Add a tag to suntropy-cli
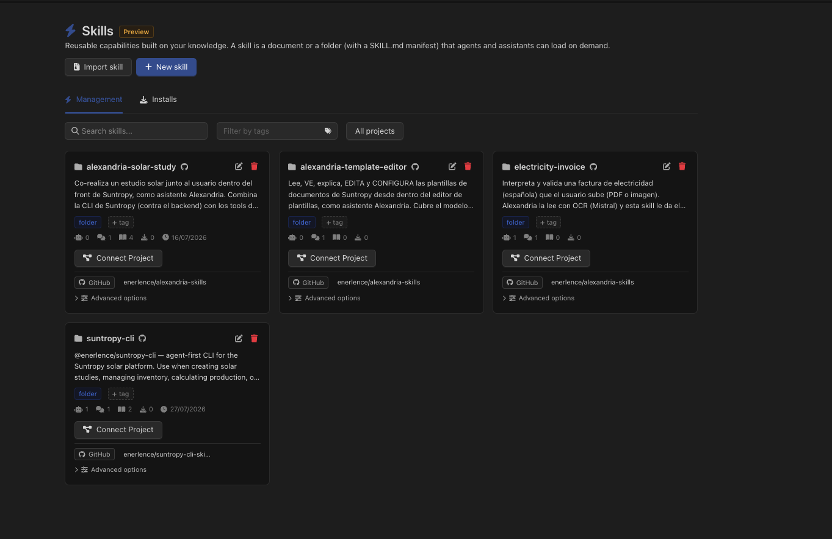This screenshot has height=539, width=832. pyautogui.click(x=121, y=394)
